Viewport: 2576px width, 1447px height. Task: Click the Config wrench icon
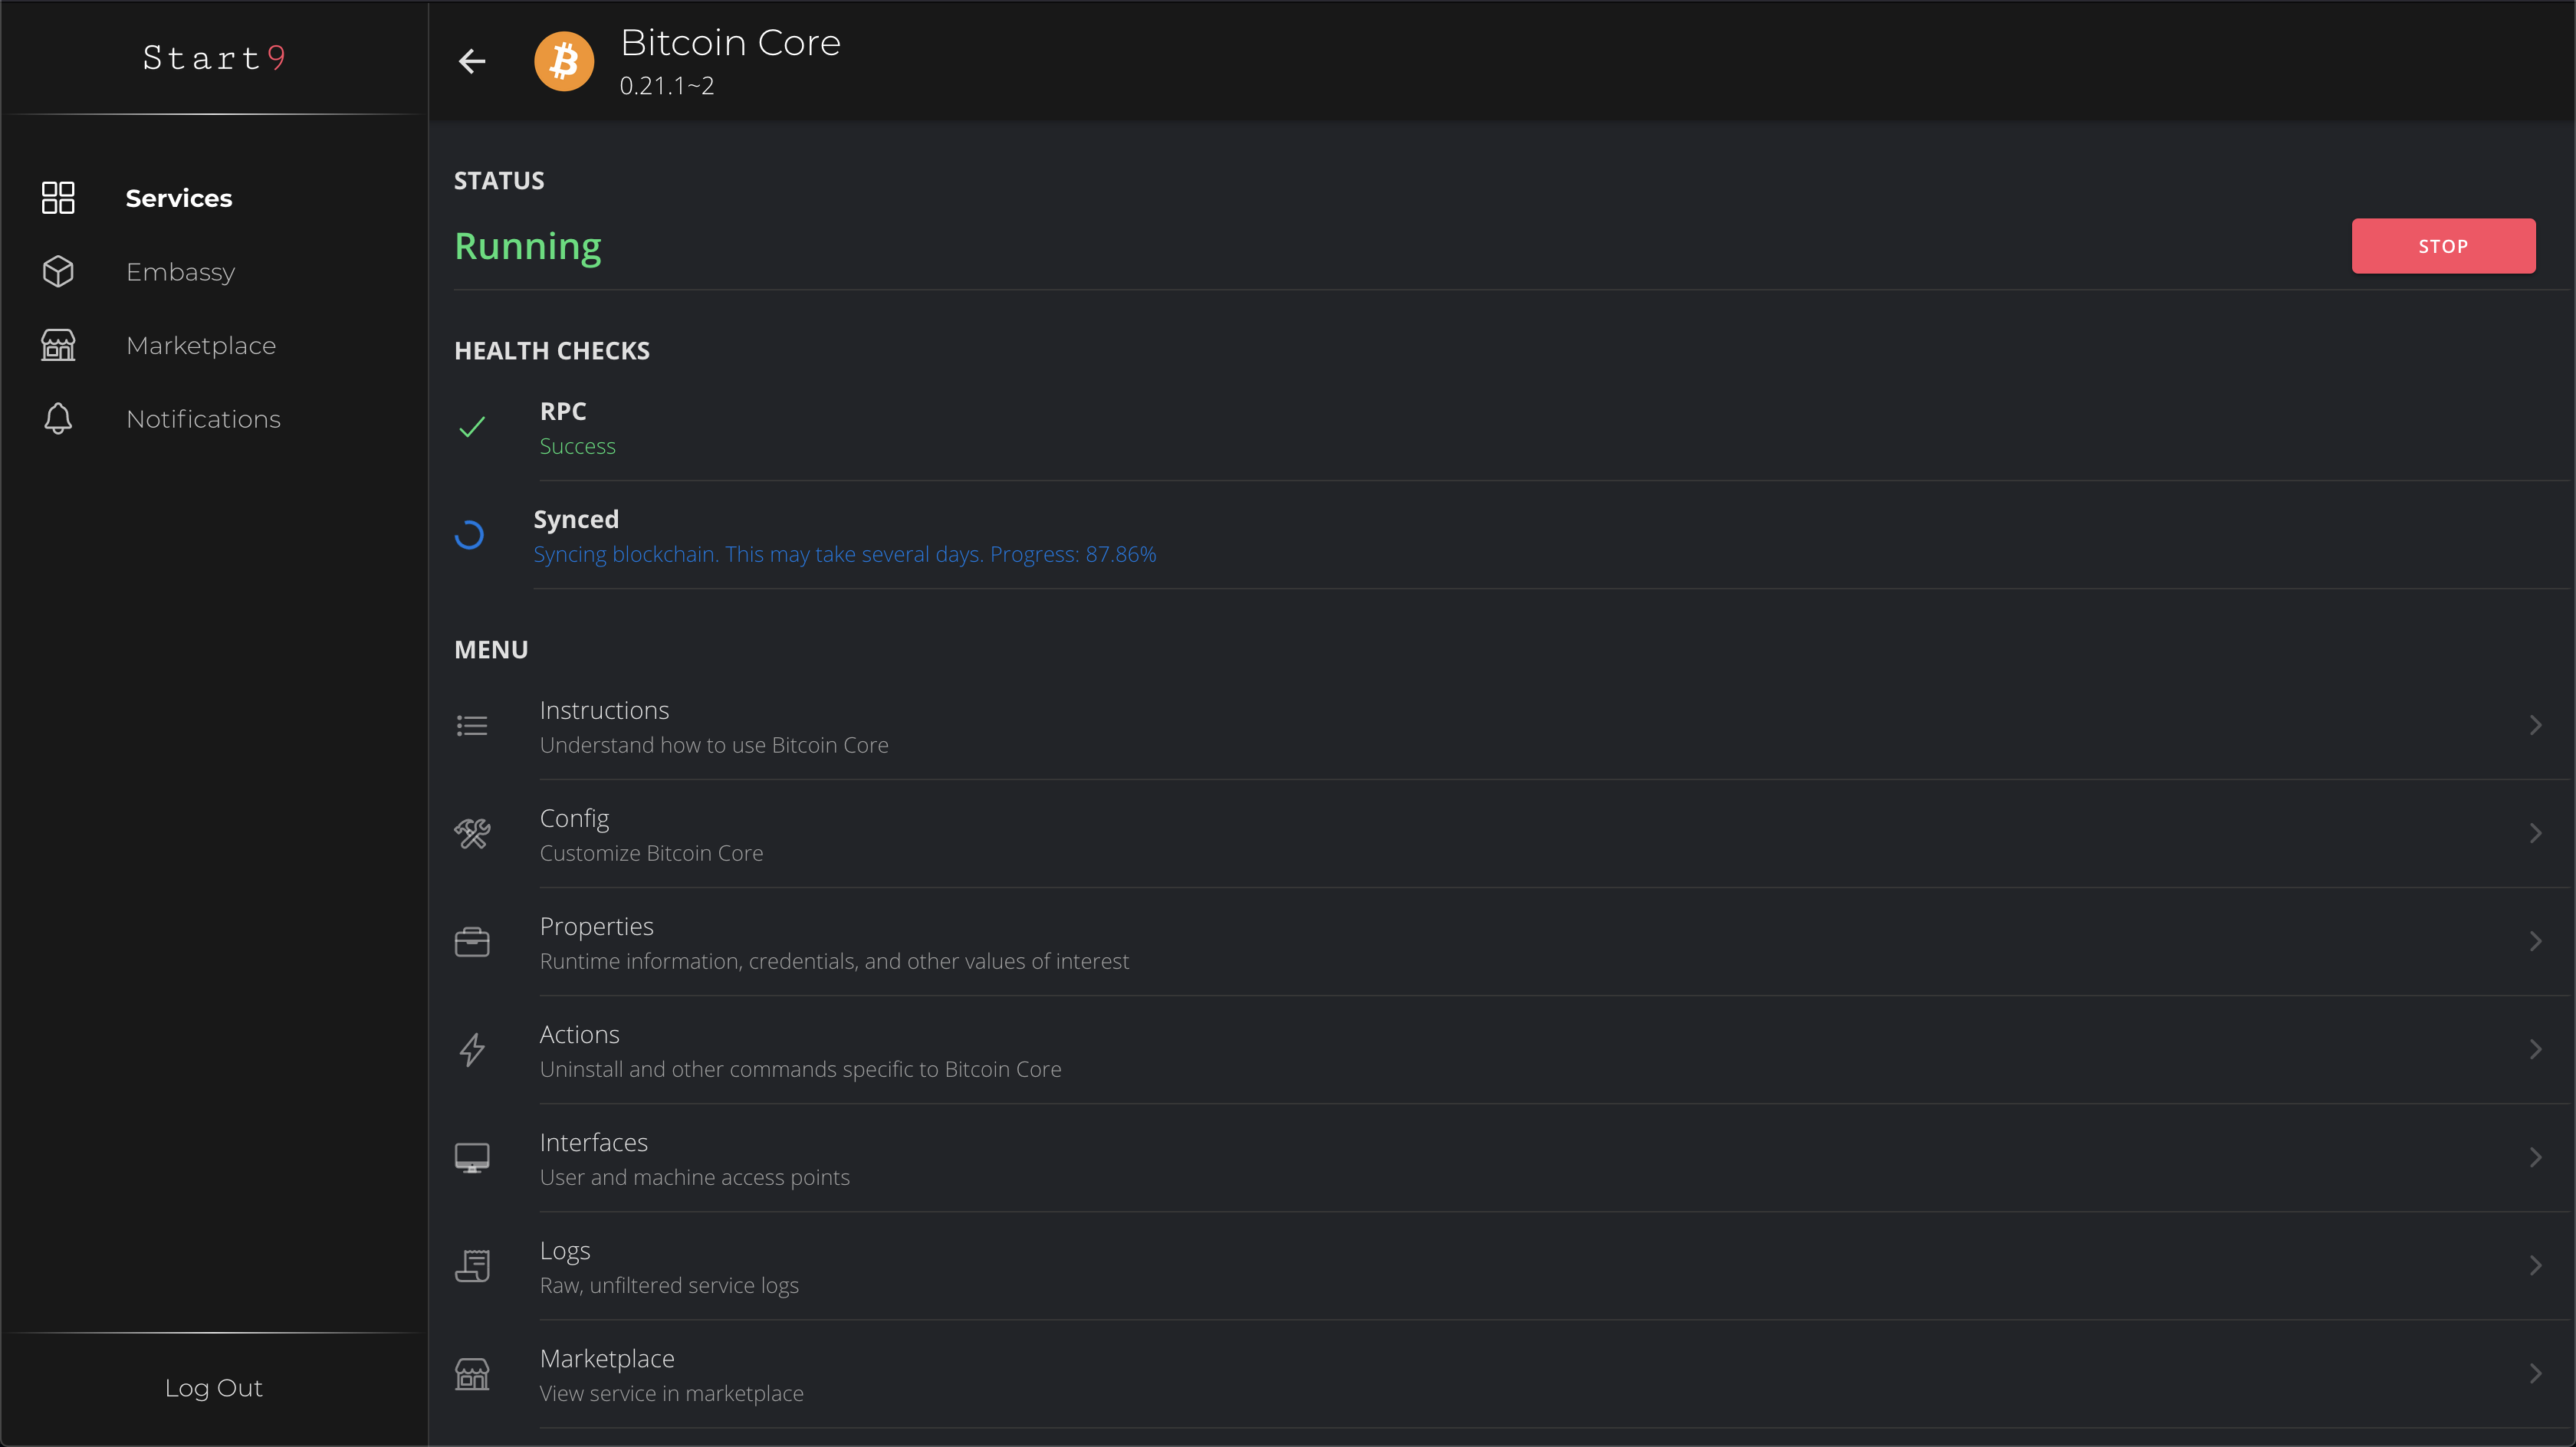click(472, 832)
